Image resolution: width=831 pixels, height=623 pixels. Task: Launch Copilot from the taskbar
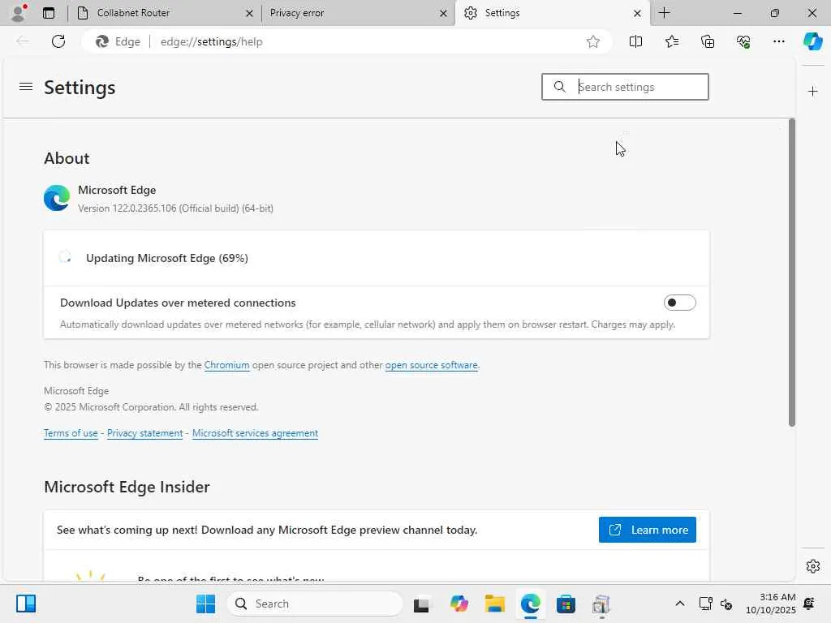(459, 604)
